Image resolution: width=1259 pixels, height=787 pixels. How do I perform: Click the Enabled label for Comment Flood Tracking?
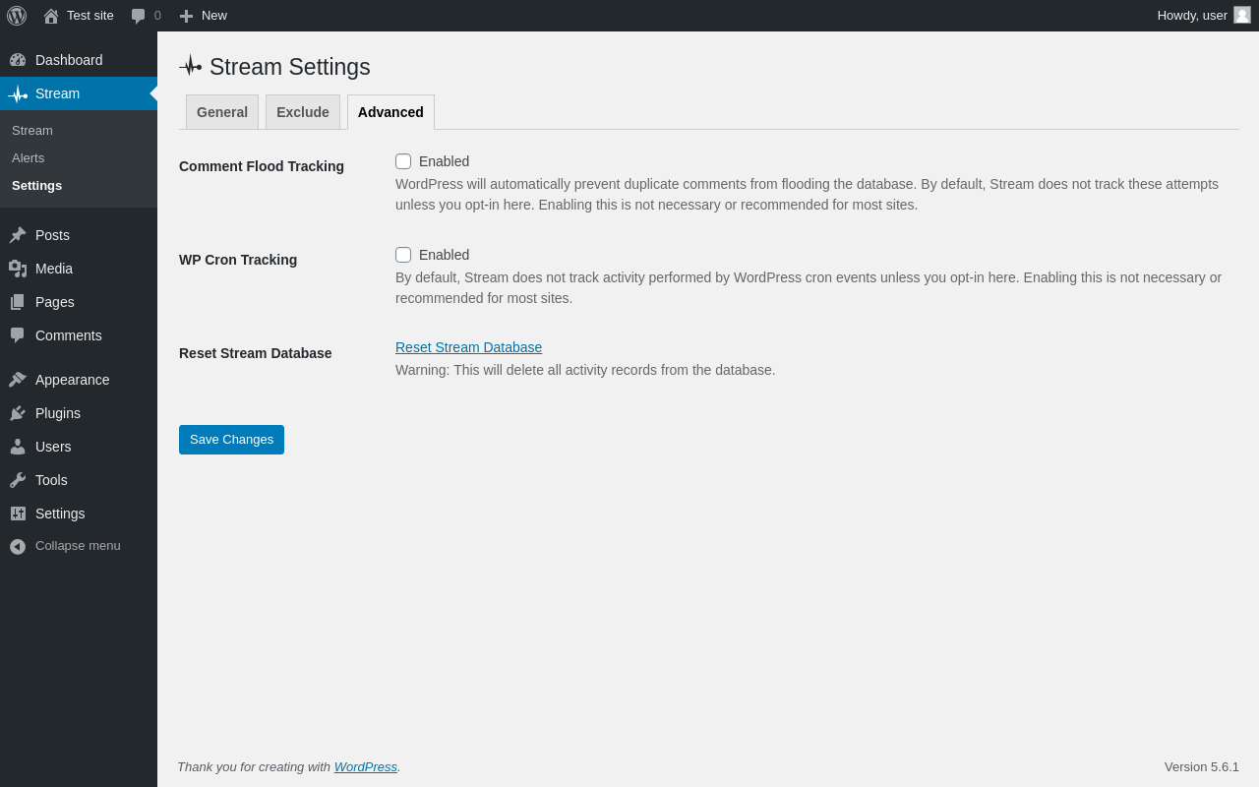click(x=444, y=161)
